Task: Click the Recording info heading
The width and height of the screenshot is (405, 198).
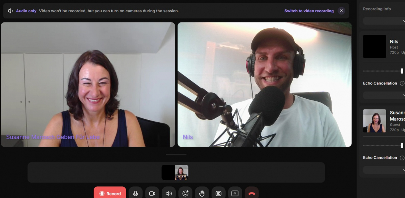Action: pos(377,9)
